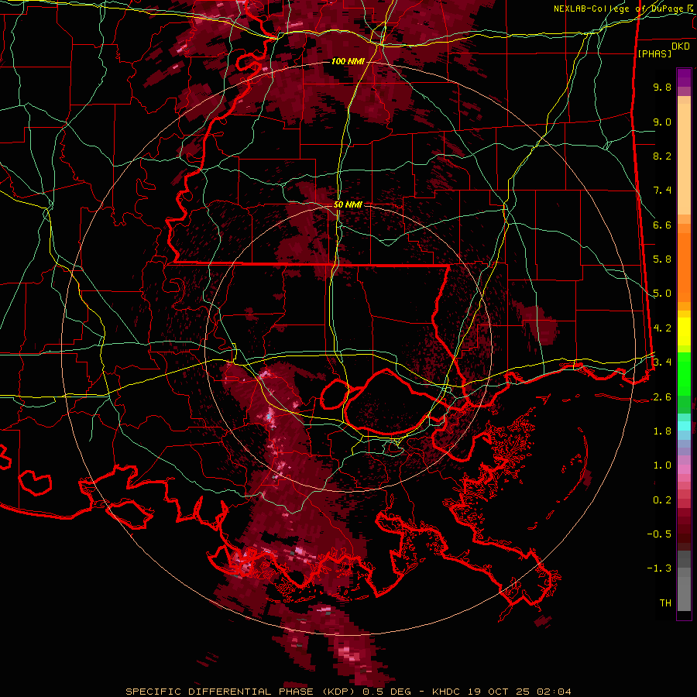Viewport: 697px width, 697px height.
Task: Click the "100 NMI" range ring label
Action: point(348,61)
